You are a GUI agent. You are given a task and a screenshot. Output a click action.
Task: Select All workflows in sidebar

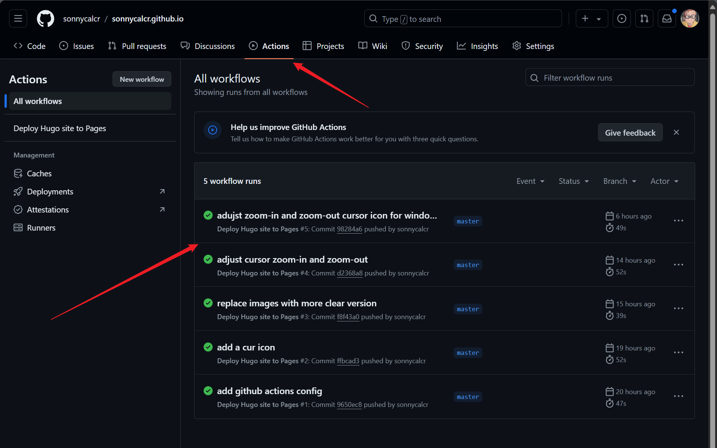click(x=90, y=101)
